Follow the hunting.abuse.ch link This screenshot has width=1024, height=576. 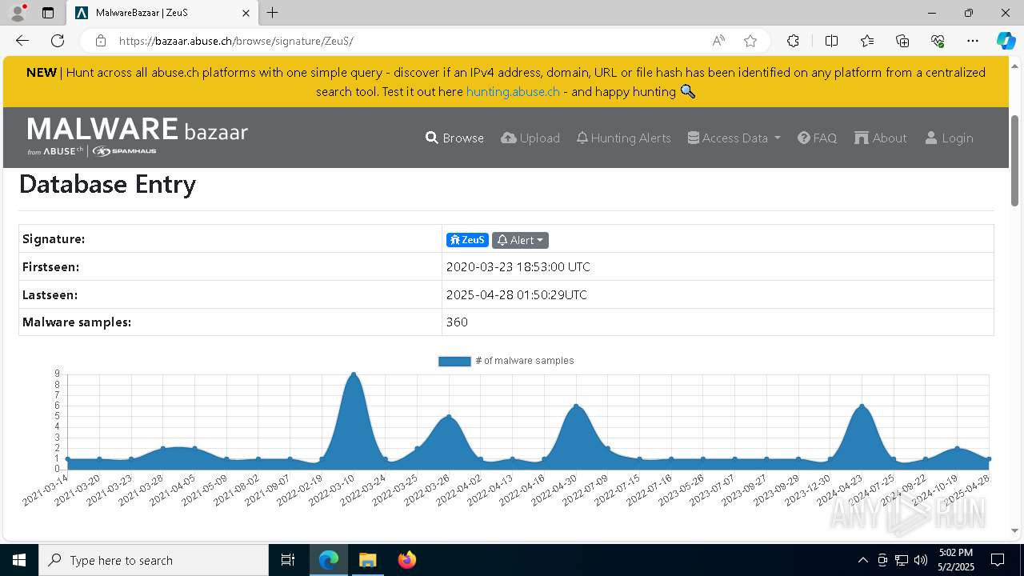click(513, 91)
